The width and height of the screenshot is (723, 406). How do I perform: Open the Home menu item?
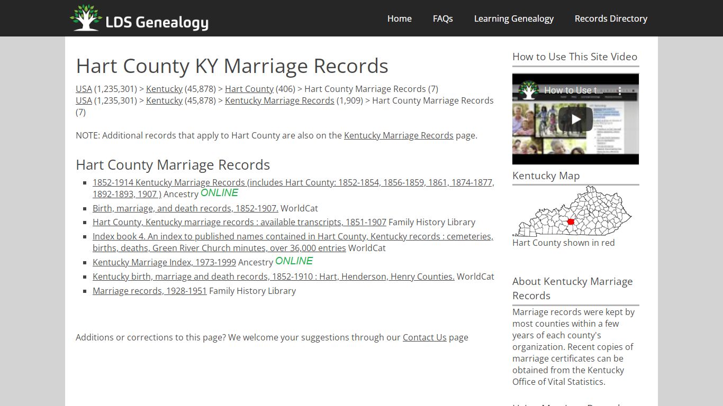[x=399, y=19]
